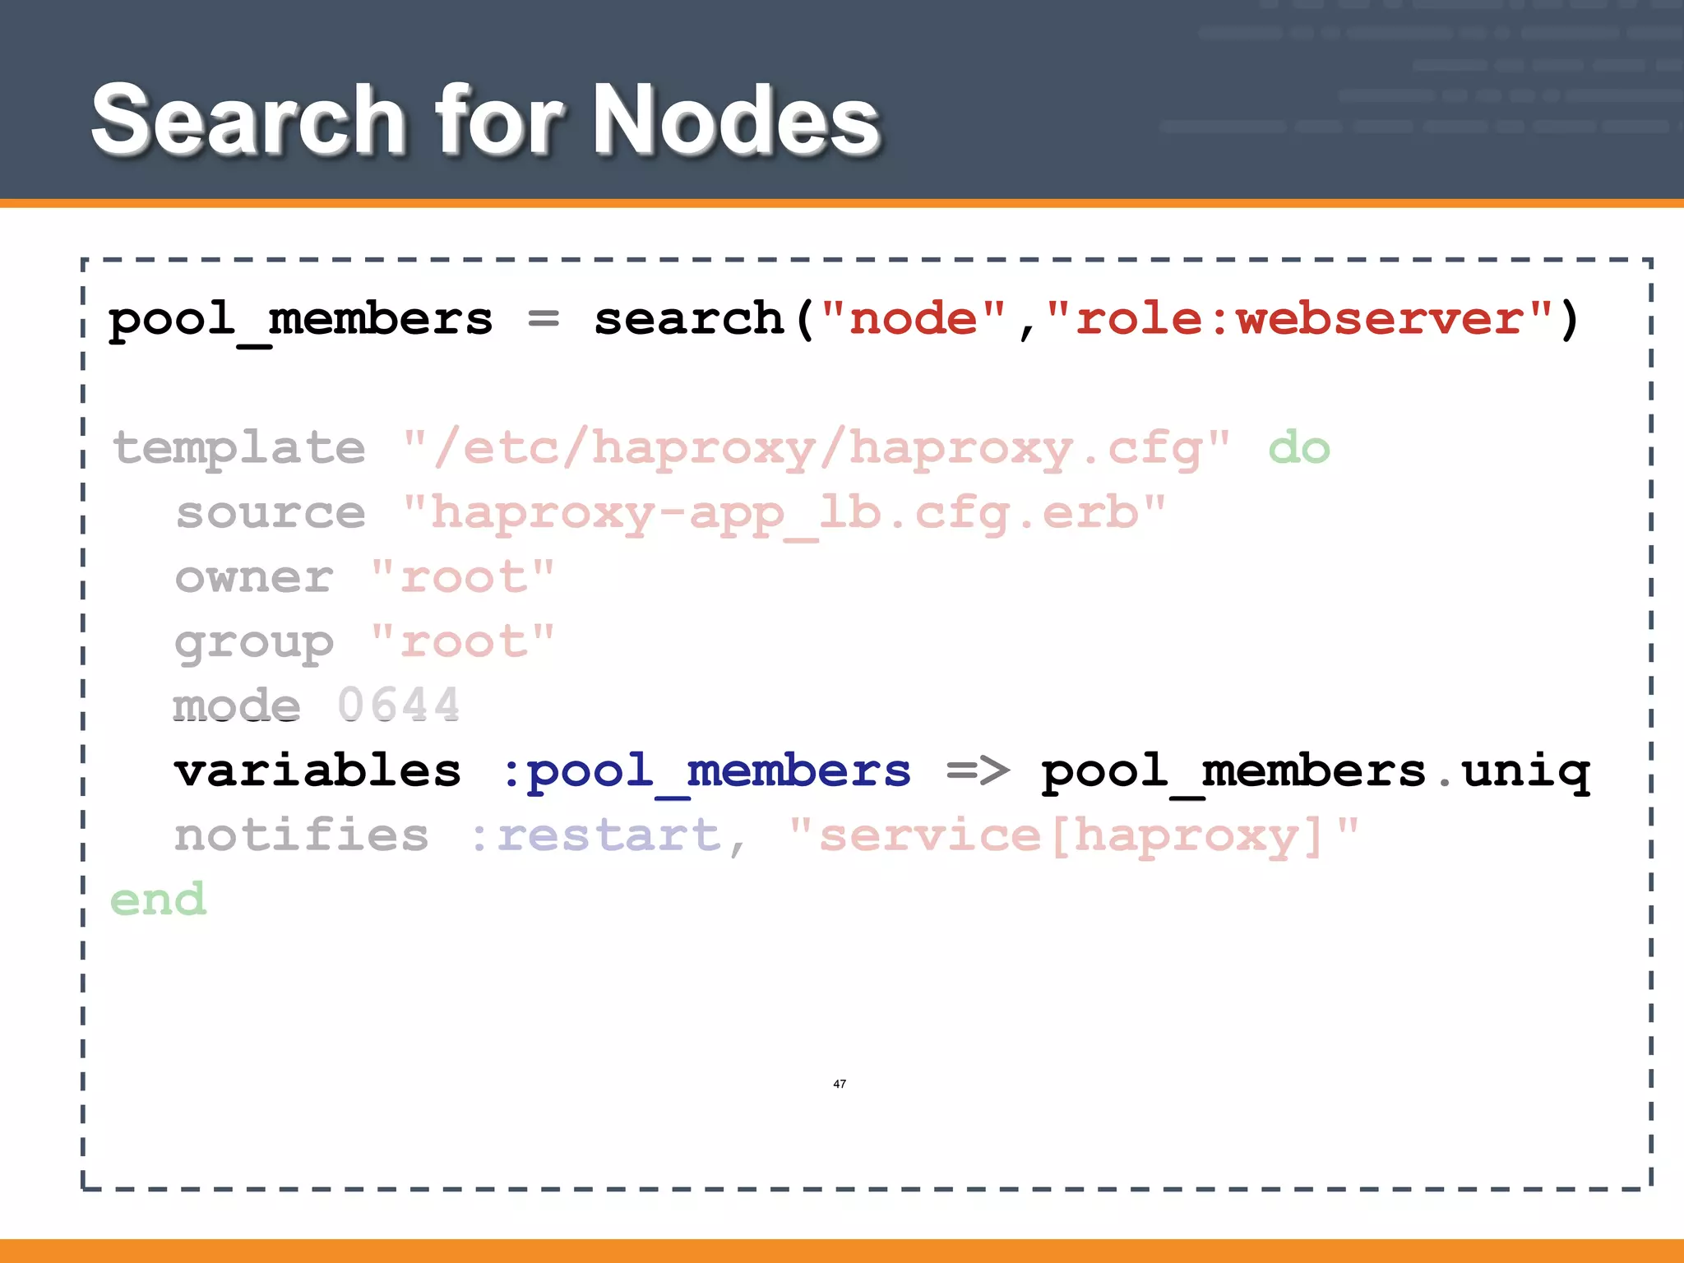Click the mode 0644 line
This screenshot has width=1684, height=1263.
[x=317, y=706]
